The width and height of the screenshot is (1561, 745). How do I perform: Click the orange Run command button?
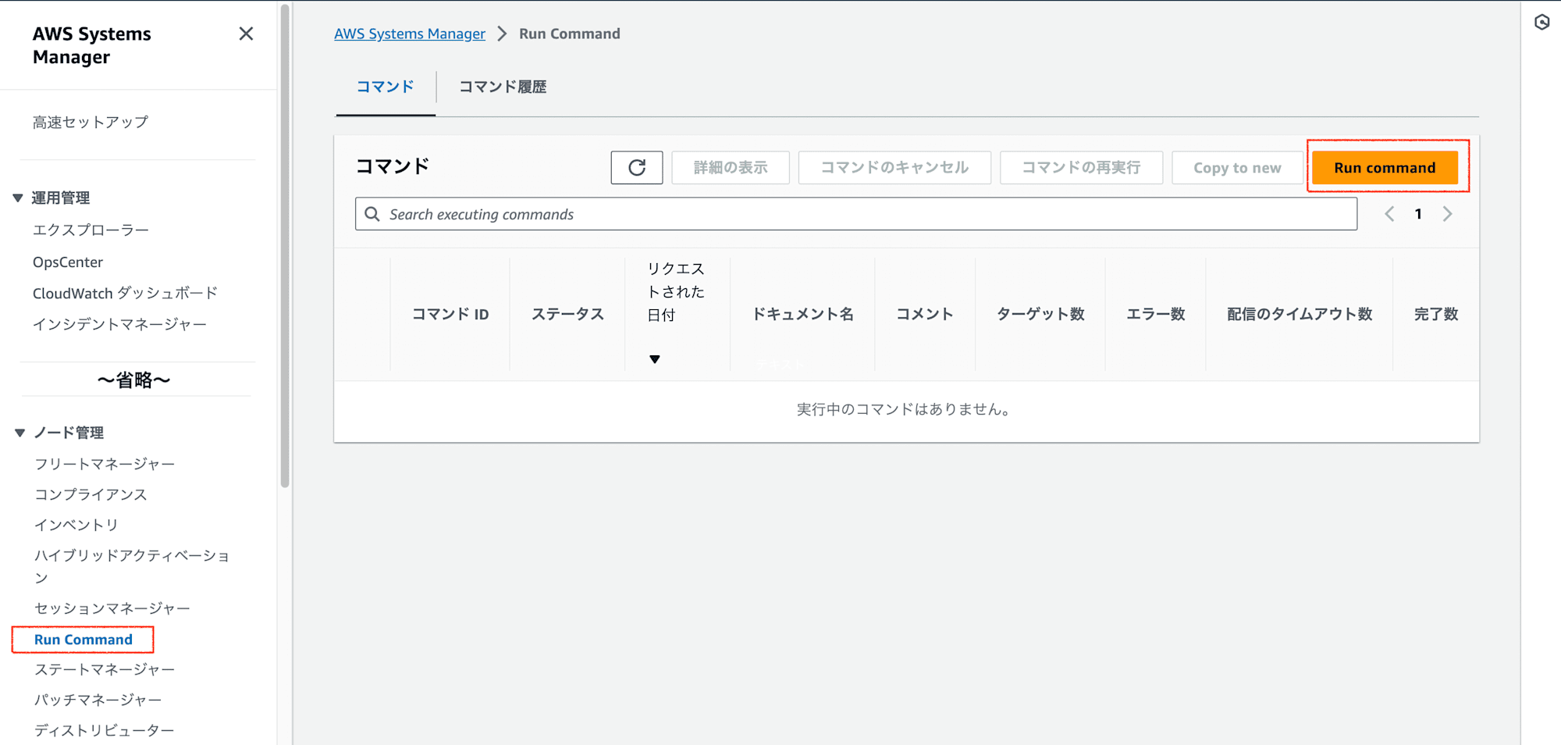tap(1385, 167)
